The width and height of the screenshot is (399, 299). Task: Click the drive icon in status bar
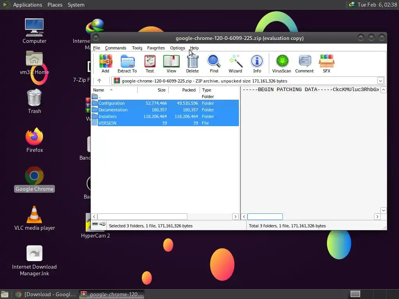[95, 224]
